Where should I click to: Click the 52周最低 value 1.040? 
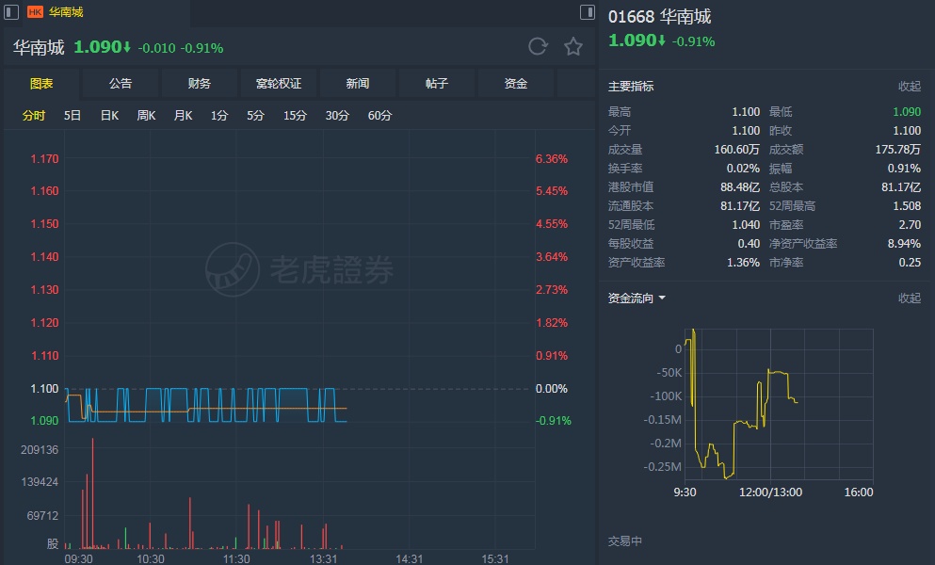[746, 225]
